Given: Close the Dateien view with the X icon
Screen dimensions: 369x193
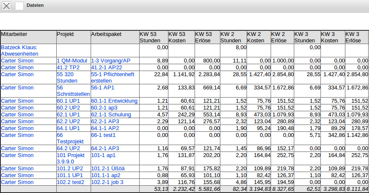Looking at the screenshot, I should click(6, 6).
